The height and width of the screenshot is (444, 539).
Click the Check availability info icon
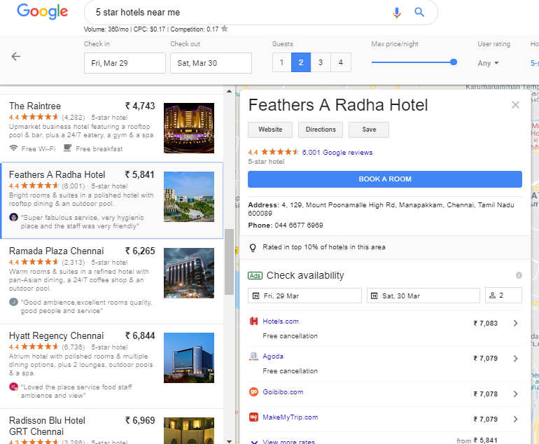tap(519, 275)
